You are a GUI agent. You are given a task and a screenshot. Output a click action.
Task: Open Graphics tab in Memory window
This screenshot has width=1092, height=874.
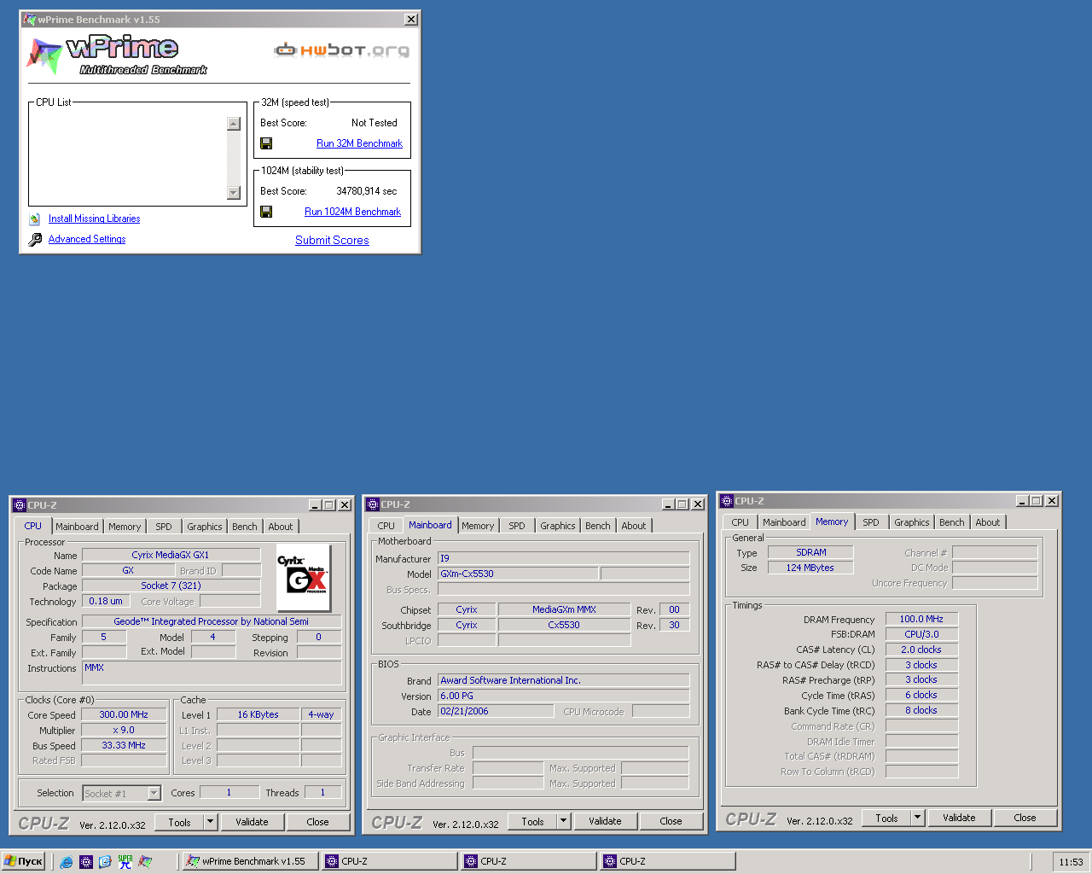[x=912, y=522]
